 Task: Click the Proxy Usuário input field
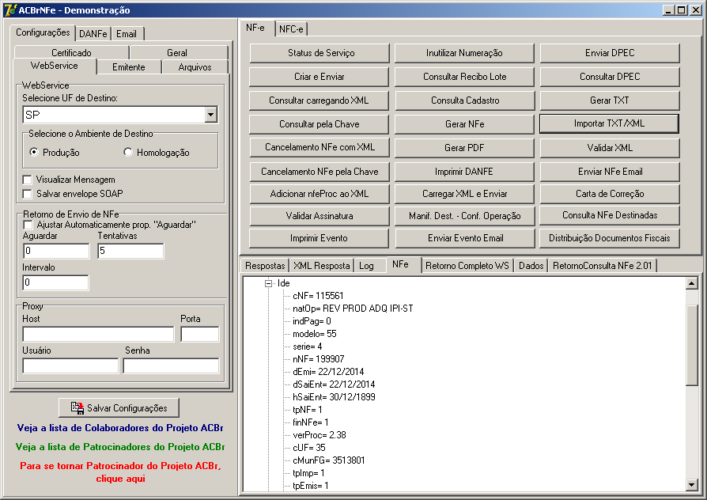coord(71,366)
